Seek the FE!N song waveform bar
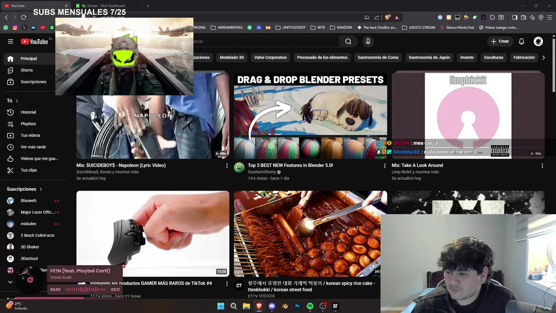Viewport: 556px width, 313px height. click(86, 290)
